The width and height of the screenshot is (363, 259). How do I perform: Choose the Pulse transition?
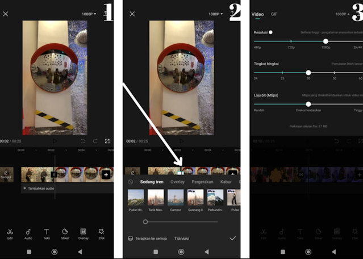pyautogui.click(x=234, y=200)
